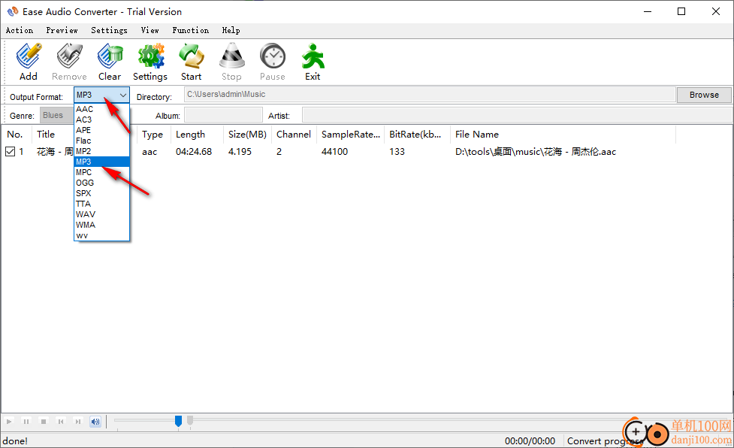Screen dimensions: 734x448
Task: Click the Pause clock icon
Action: coord(273,62)
